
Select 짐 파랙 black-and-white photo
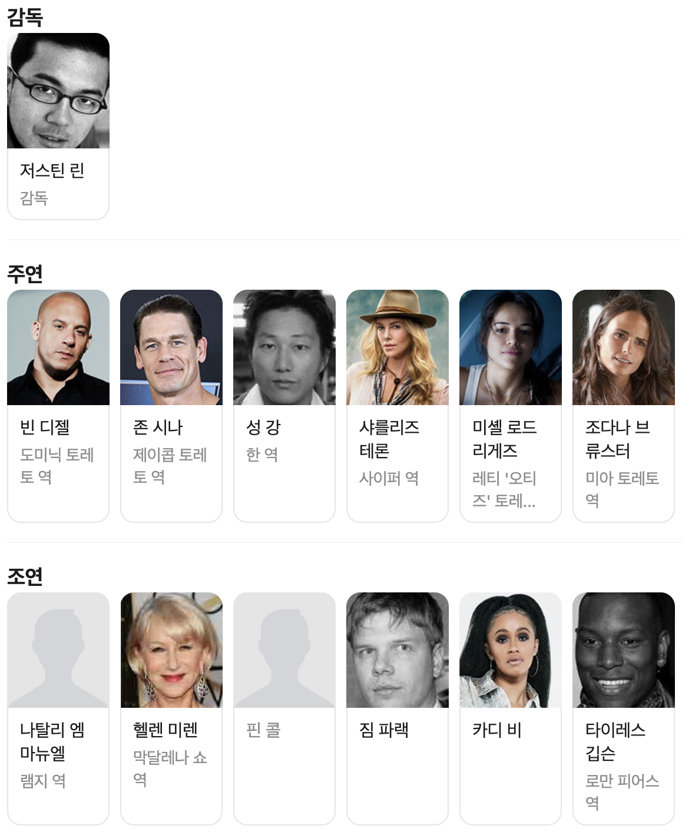coord(398,650)
